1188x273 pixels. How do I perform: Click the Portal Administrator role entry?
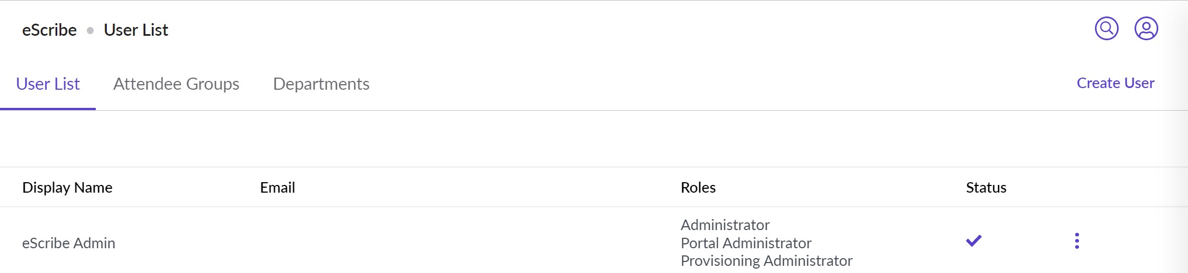pos(746,243)
